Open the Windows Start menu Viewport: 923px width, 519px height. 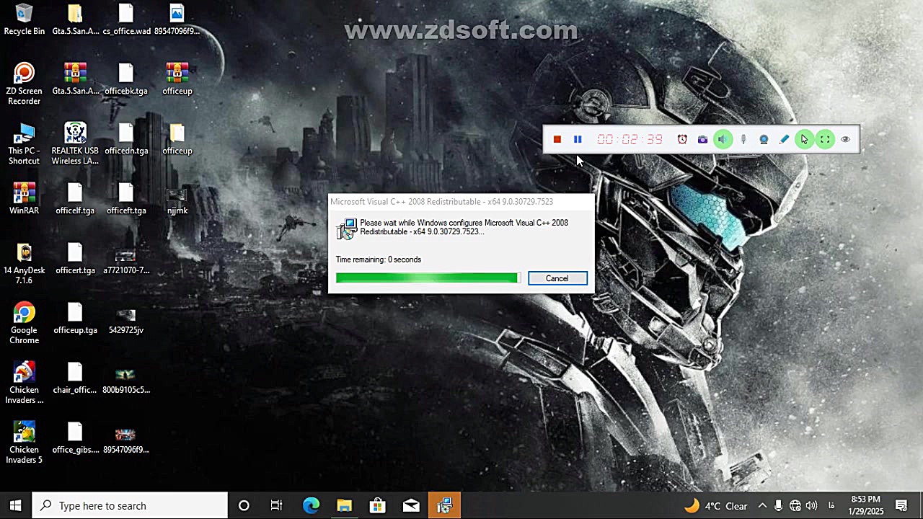[x=16, y=505]
